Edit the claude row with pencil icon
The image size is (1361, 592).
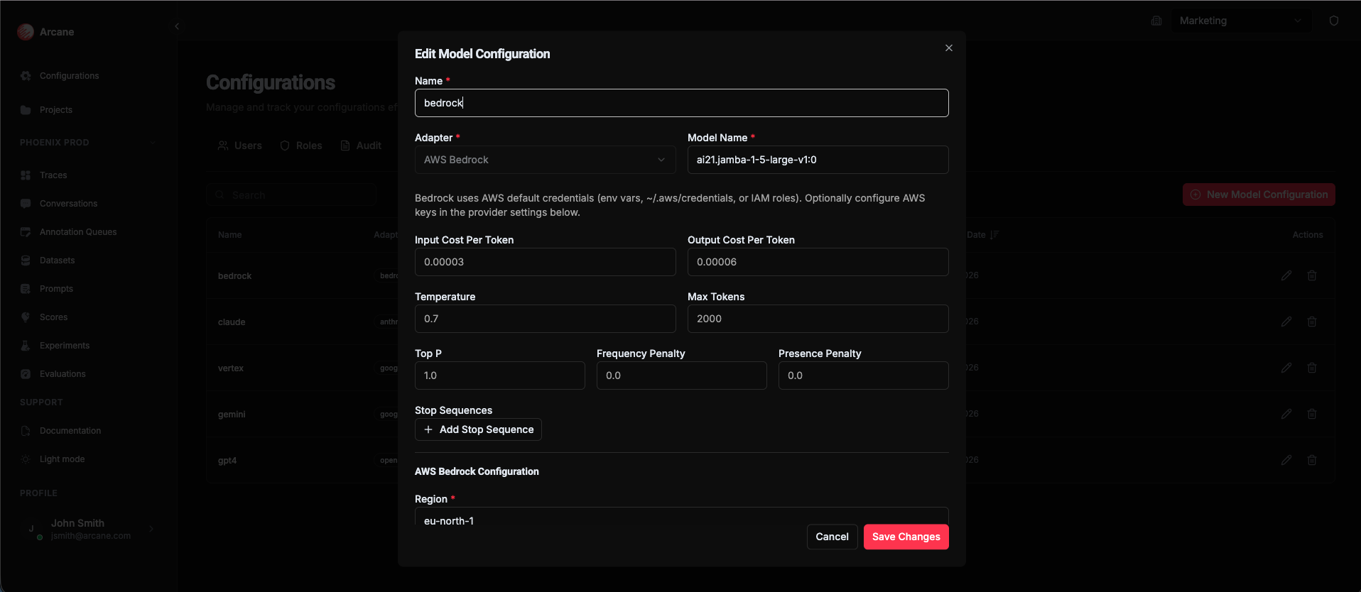pos(1286,322)
